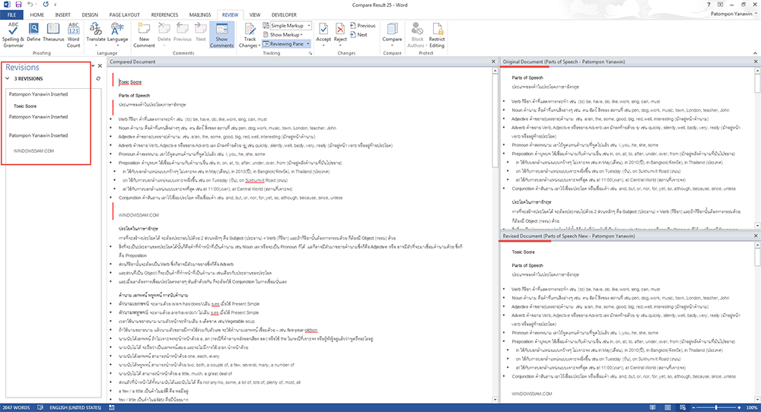This screenshot has width=761, height=412.
Task: Click the 100% zoom level
Action: 752,407
